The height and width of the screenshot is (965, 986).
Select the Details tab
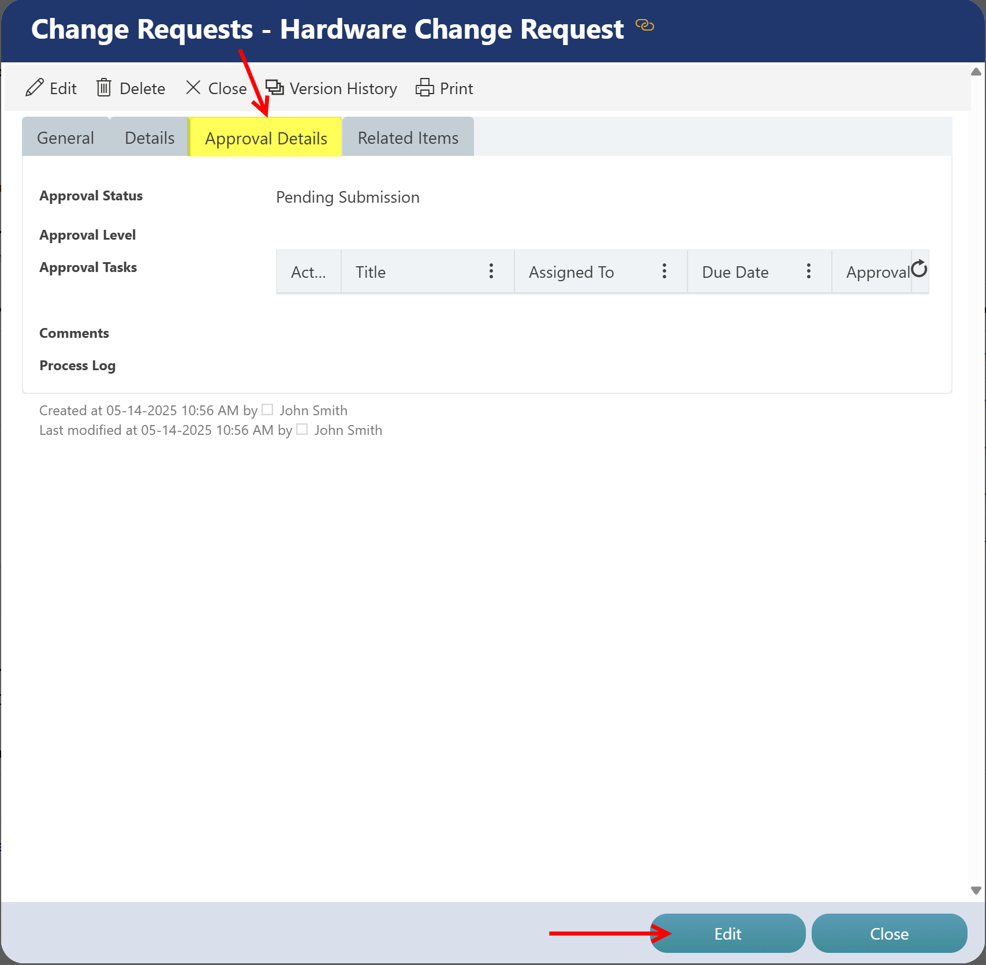150,138
